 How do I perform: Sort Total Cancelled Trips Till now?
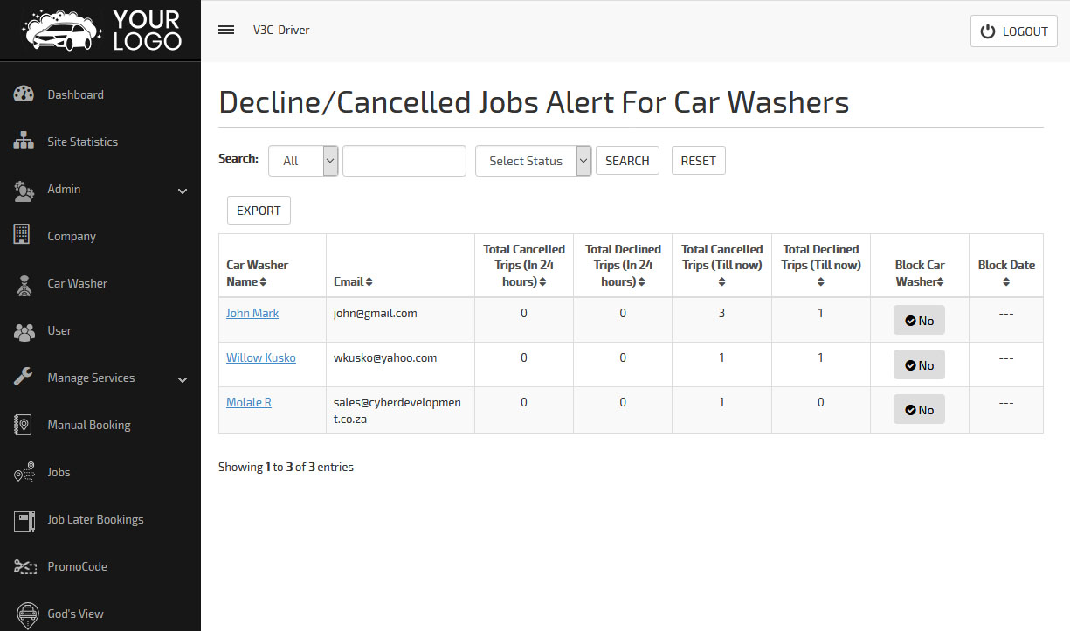click(x=721, y=281)
